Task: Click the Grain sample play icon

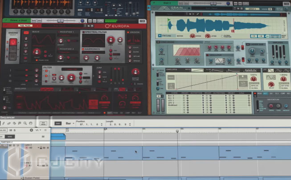Action: (x=193, y=14)
